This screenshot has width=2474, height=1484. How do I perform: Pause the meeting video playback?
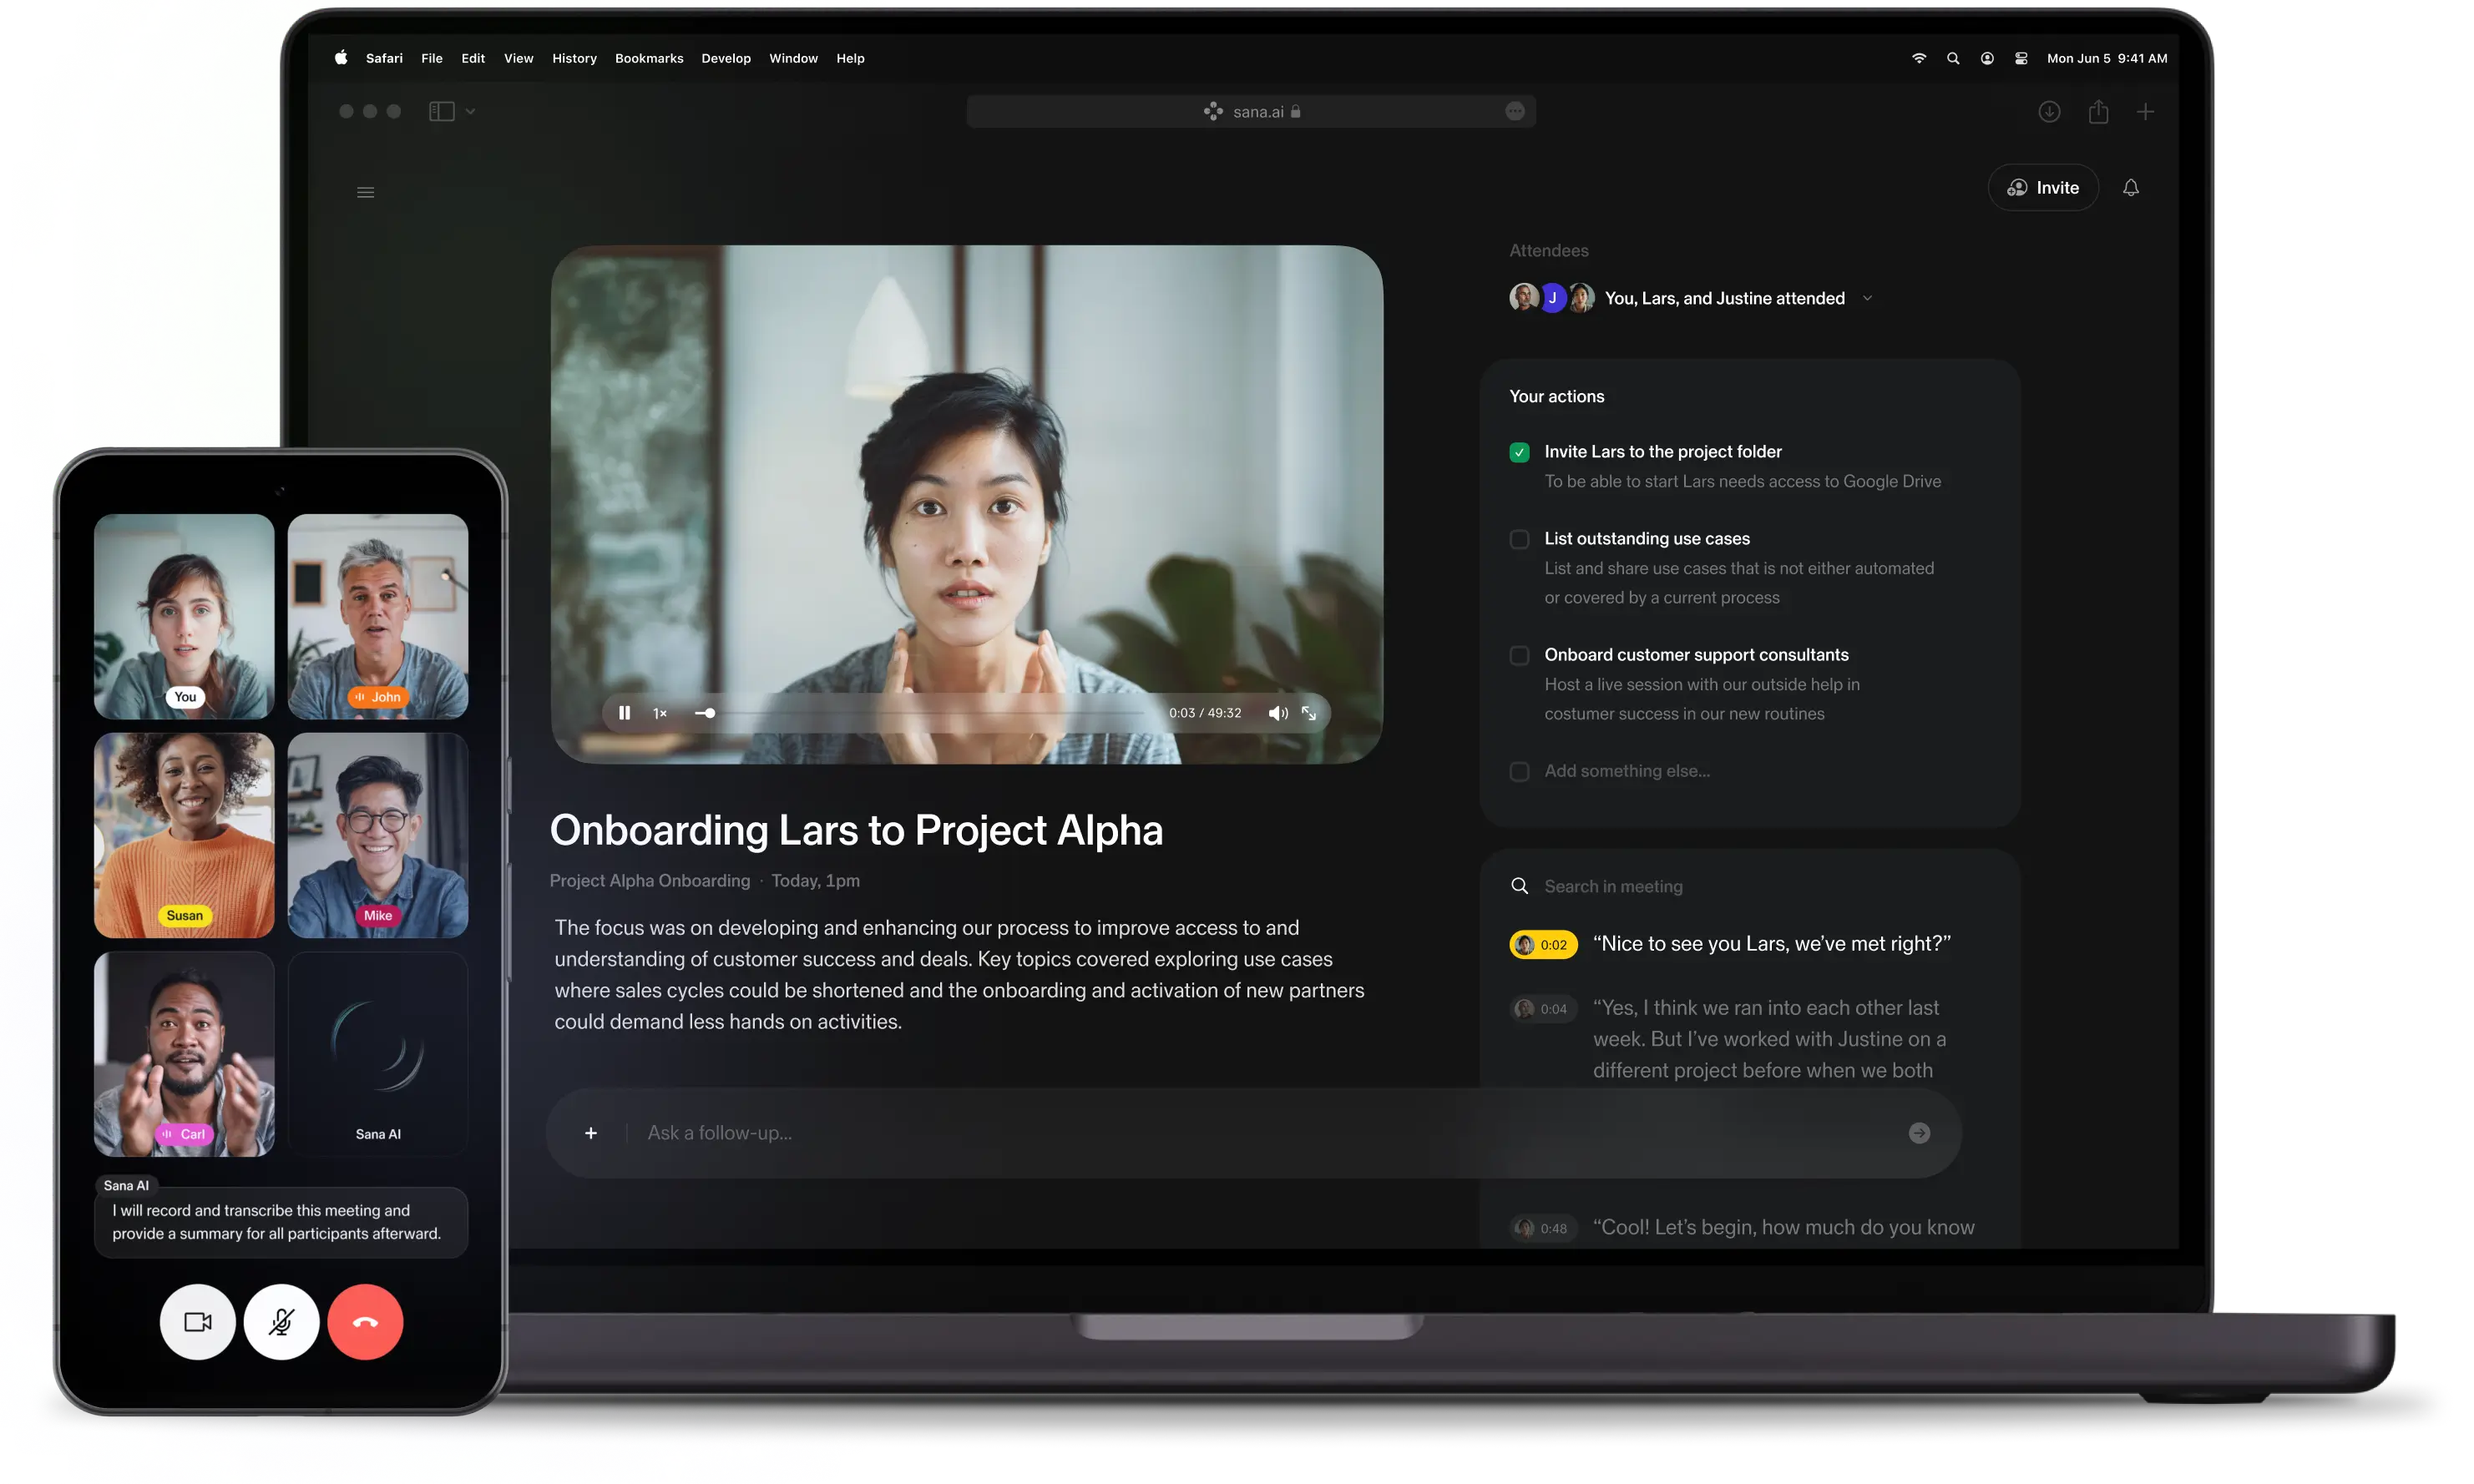[x=625, y=713]
